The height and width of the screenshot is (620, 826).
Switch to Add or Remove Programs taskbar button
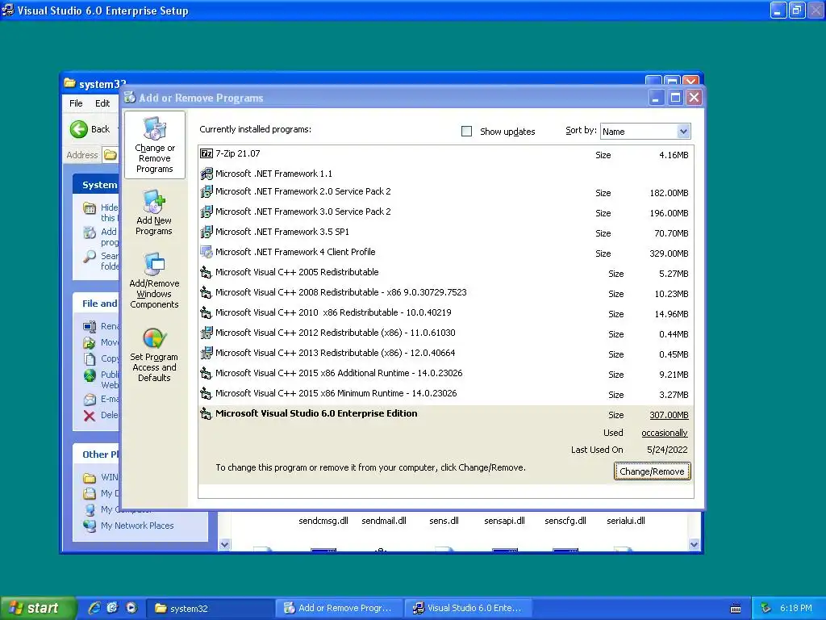339,609
